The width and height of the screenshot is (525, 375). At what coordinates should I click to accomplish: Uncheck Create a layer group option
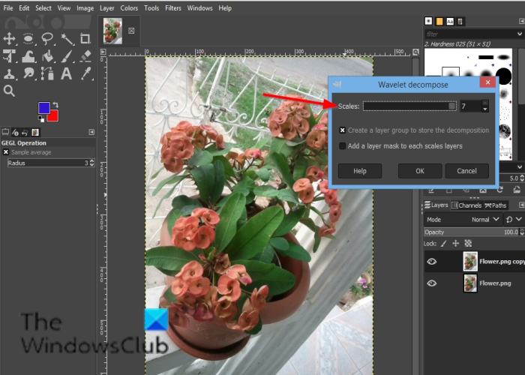tap(343, 130)
